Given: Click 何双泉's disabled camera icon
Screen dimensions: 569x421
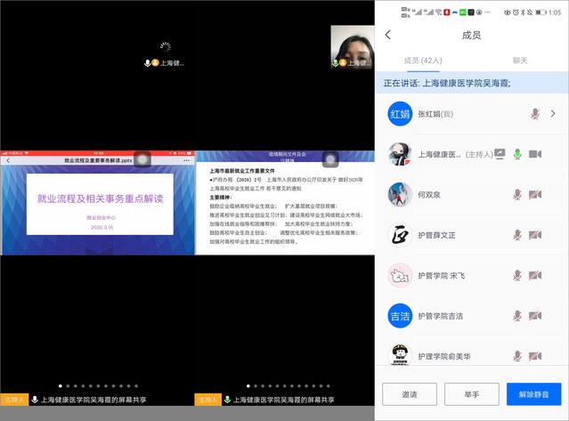Looking at the screenshot, I should [x=535, y=194].
